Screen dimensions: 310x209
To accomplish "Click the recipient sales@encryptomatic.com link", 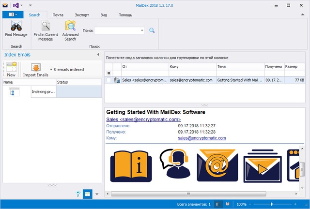I will pyautogui.click(x=202, y=138).
